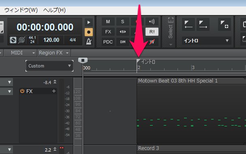Click the stepper arrows beside 2.2
Screen dimensions: 246x154
(55, 149)
